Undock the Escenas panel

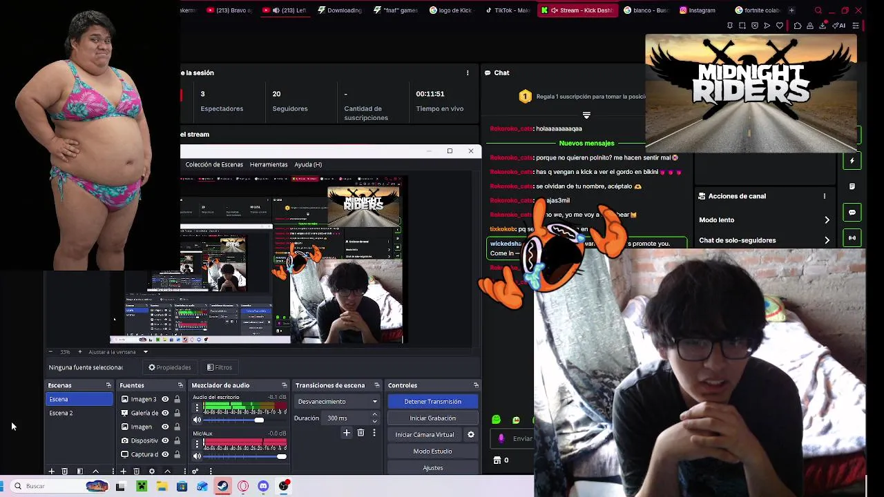tap(108, 385)
